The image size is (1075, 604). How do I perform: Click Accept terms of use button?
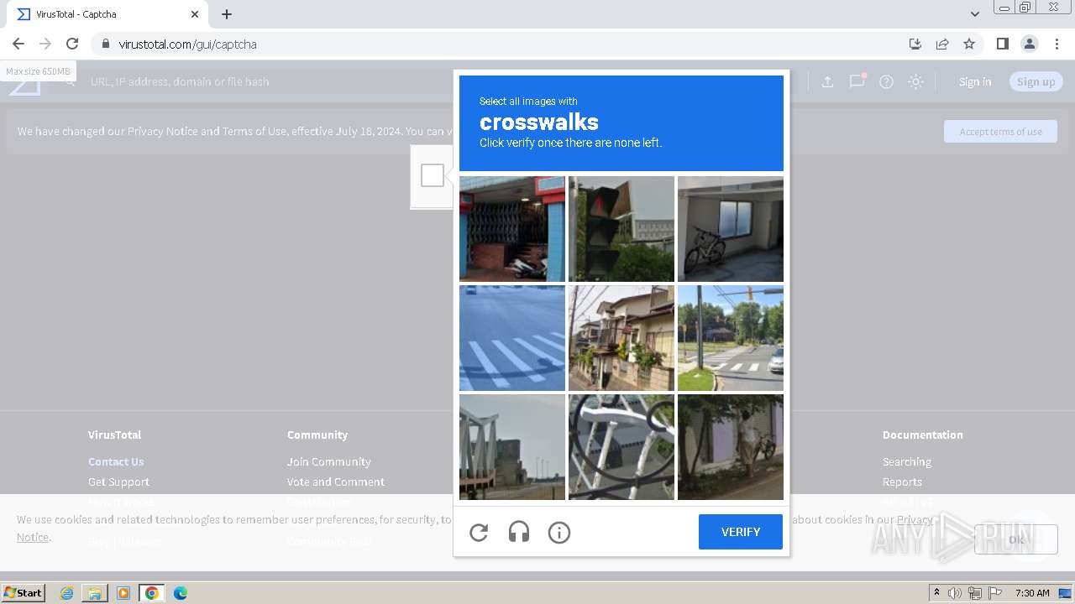tap(1000, 132)
